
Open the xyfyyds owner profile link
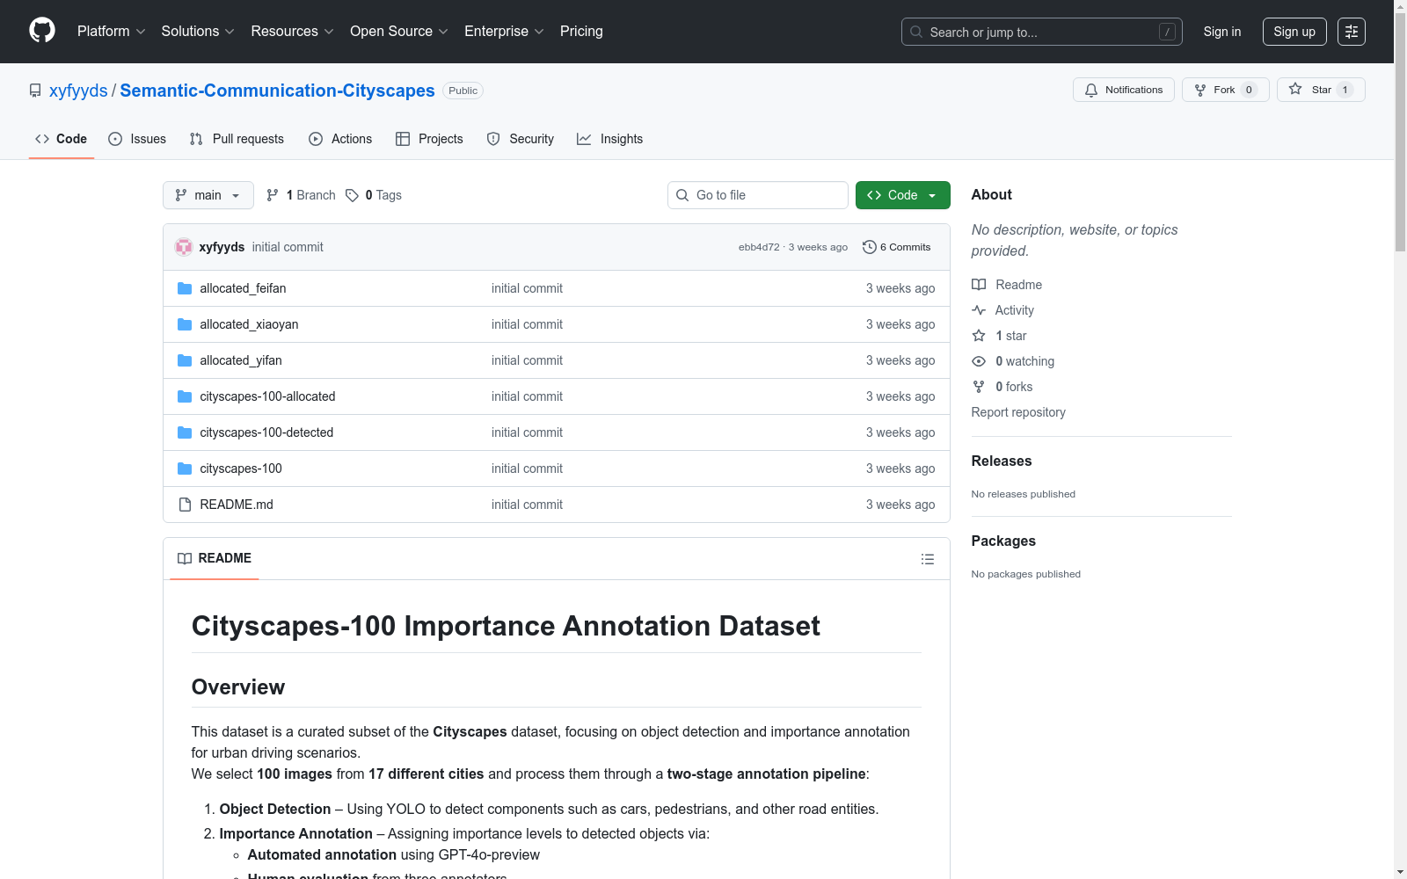(78, 91)
